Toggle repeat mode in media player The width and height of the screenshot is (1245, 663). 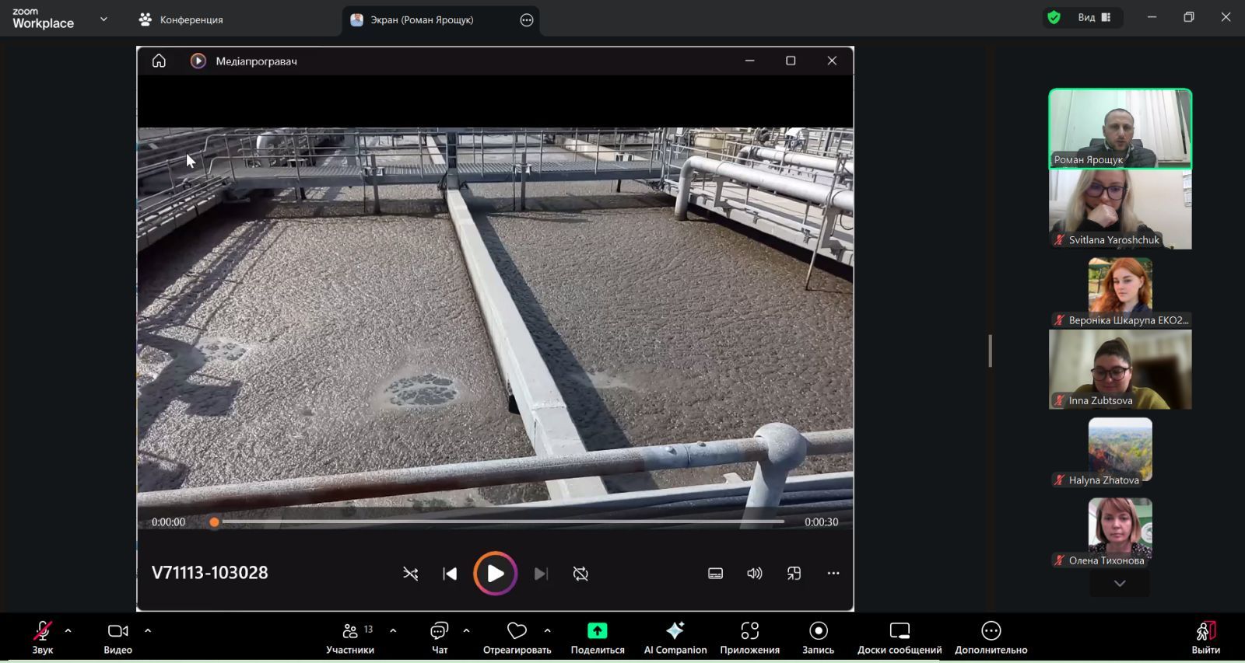[580, 574]
